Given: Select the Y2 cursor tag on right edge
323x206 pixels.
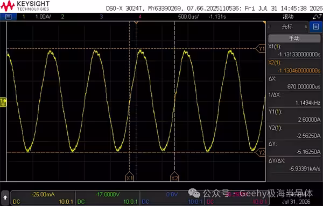Looking at the screenshot, I should (261, 152).
